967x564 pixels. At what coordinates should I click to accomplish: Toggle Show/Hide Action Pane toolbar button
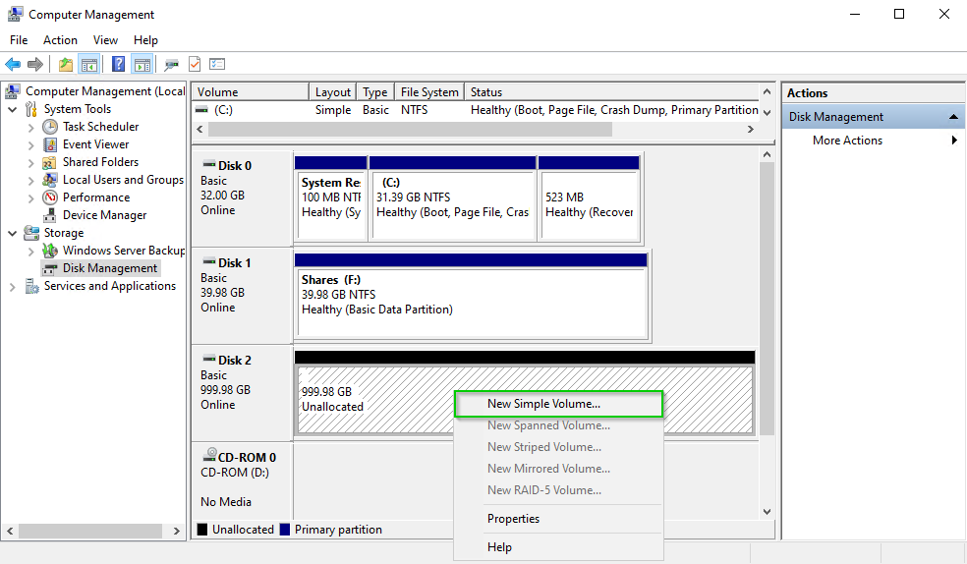tap(142, 65)
